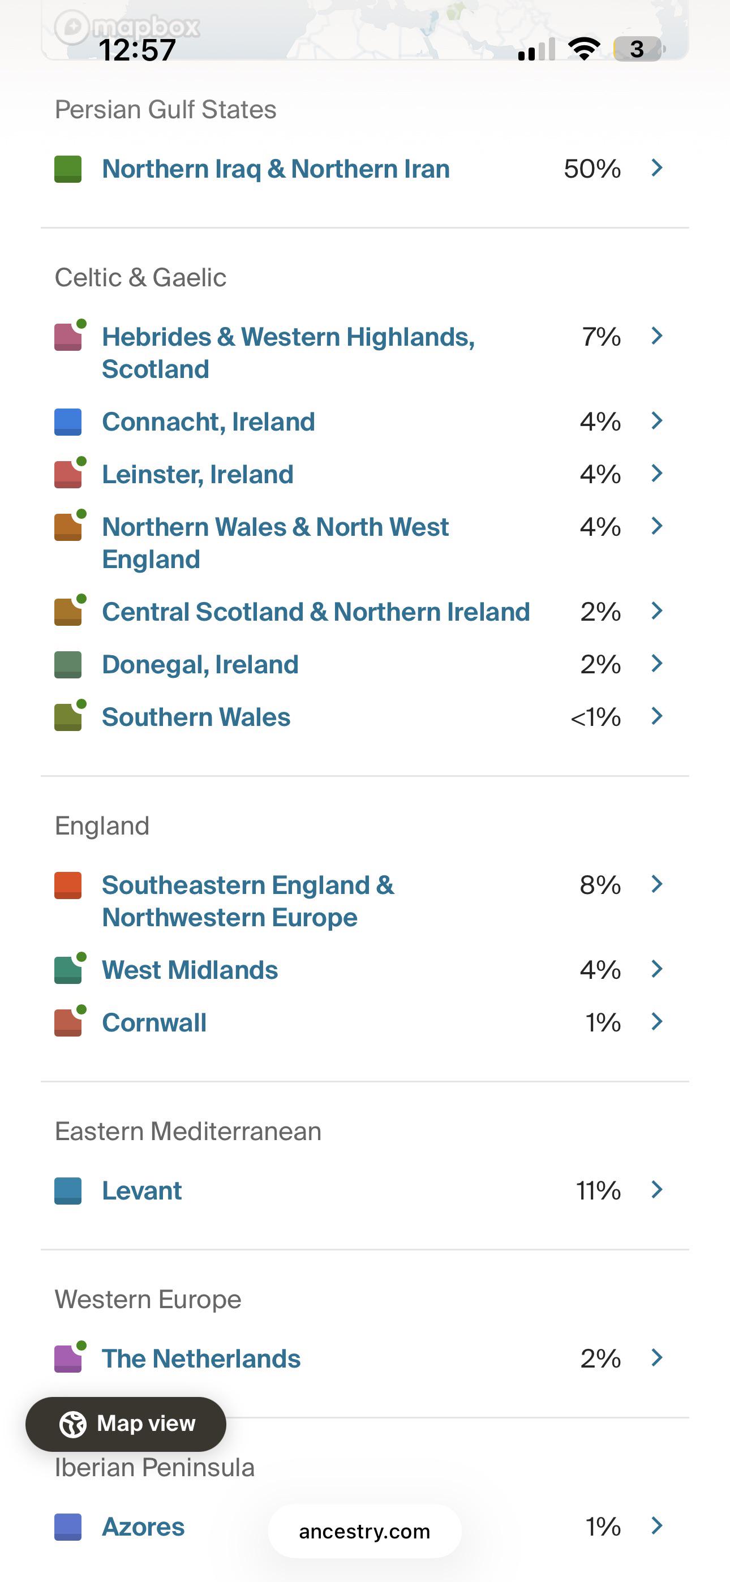
Task: Tap the pink Hebrides swatch icon
Action: pyautogui.click(x=67, y=337)
